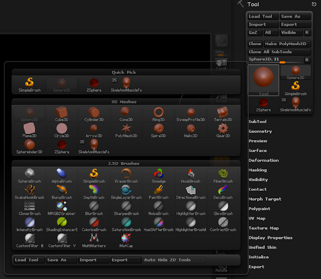Choose the Gear3D primitive
Image resolution: width=321 pixels, height=279 pixels.
pos(223,130)
